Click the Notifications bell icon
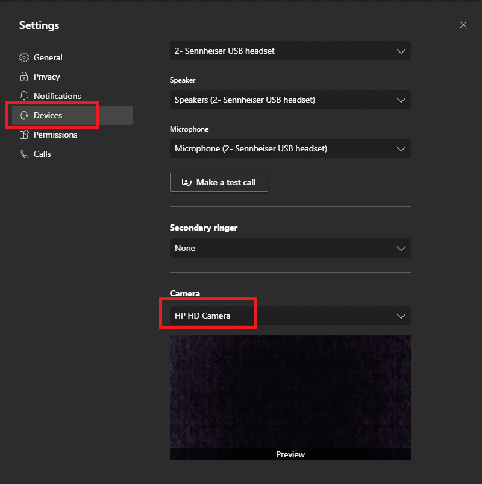Screen dimensions: 482x484 [x=24, y=96]
